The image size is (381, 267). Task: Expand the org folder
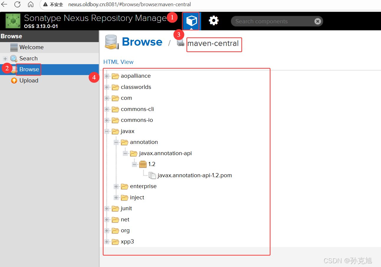(x=107, y=230)
